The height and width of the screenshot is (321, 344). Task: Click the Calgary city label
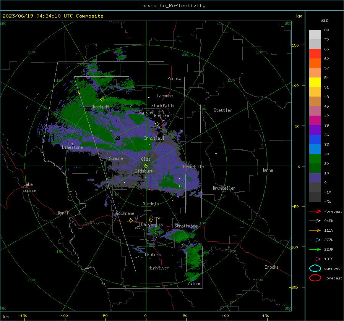tap(149, 224)
